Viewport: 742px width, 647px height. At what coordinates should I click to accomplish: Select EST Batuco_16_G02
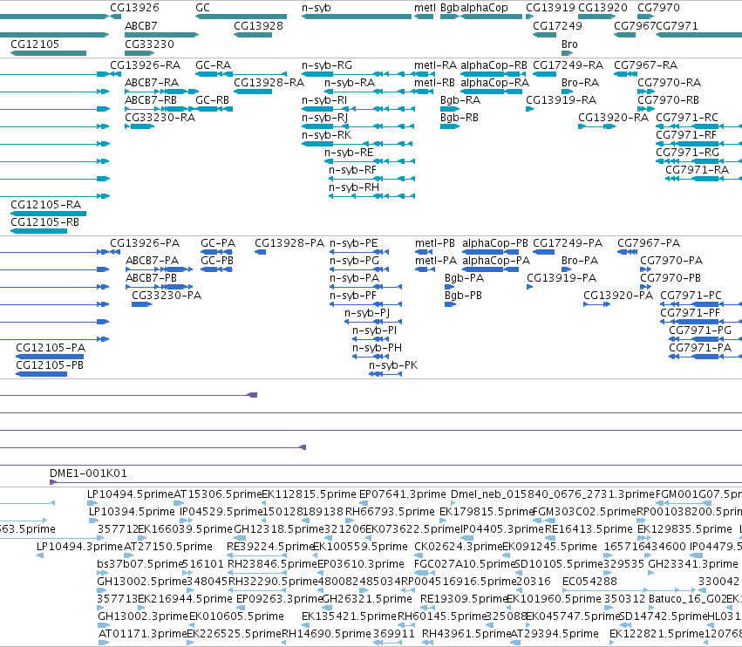pyautogui.click(x=651, y=608)
